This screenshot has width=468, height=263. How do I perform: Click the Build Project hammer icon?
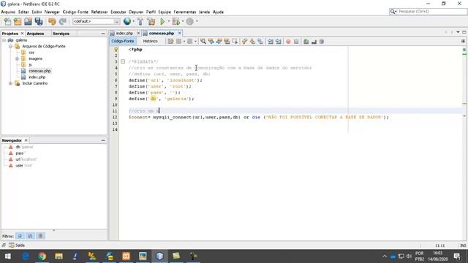click(x=140, y=21)
